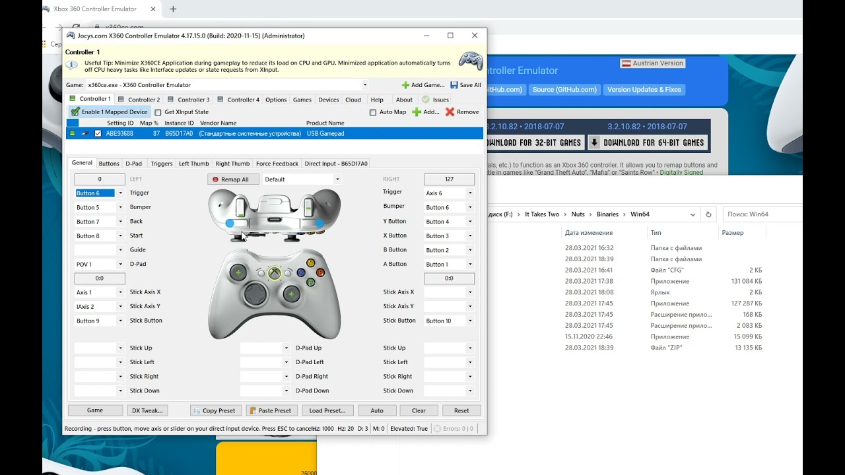The image size is (845, 475).
Task: Click the Reset button
Action: pyautogui.click(x=461, y=410)
